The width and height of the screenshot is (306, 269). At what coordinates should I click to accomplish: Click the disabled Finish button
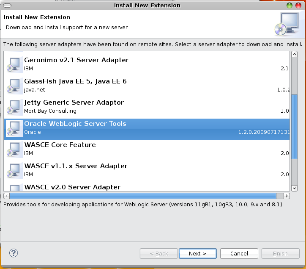point(281,254)
